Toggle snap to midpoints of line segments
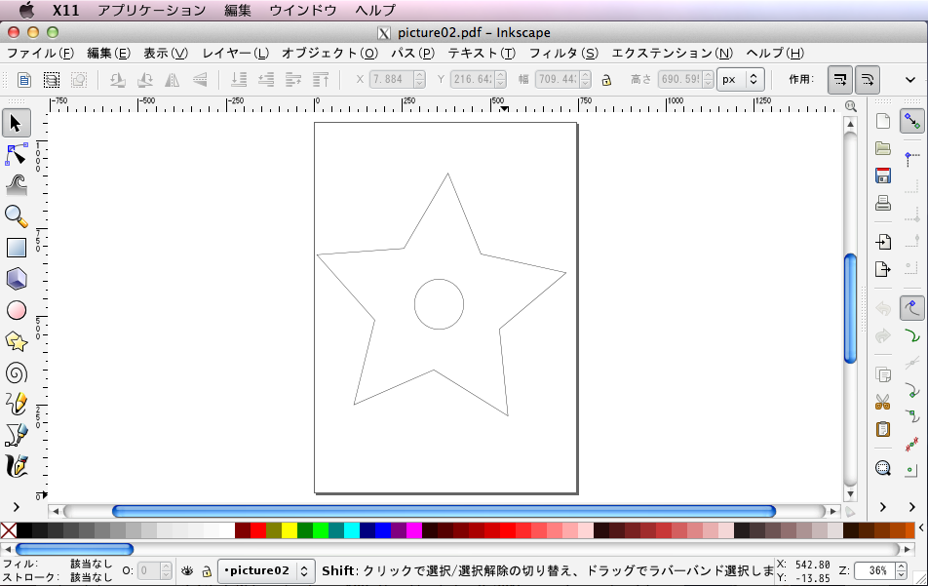Viewport: 928px width, 586px height. (912, 444)
